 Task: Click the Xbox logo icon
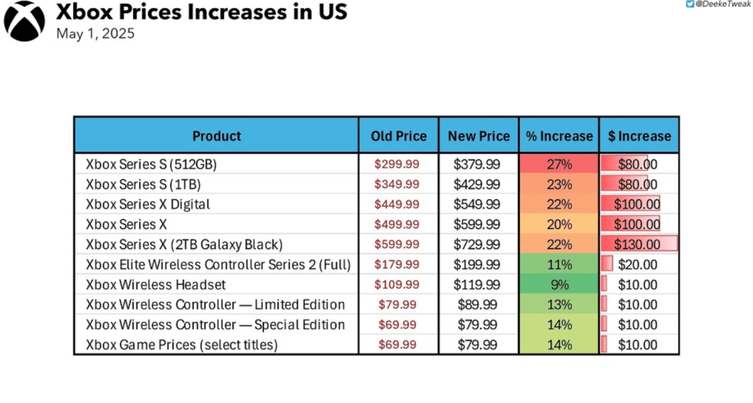24,21
